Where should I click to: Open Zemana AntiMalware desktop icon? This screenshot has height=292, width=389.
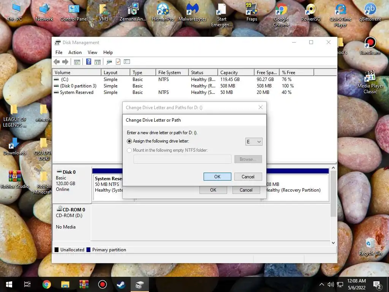point(133,12)
